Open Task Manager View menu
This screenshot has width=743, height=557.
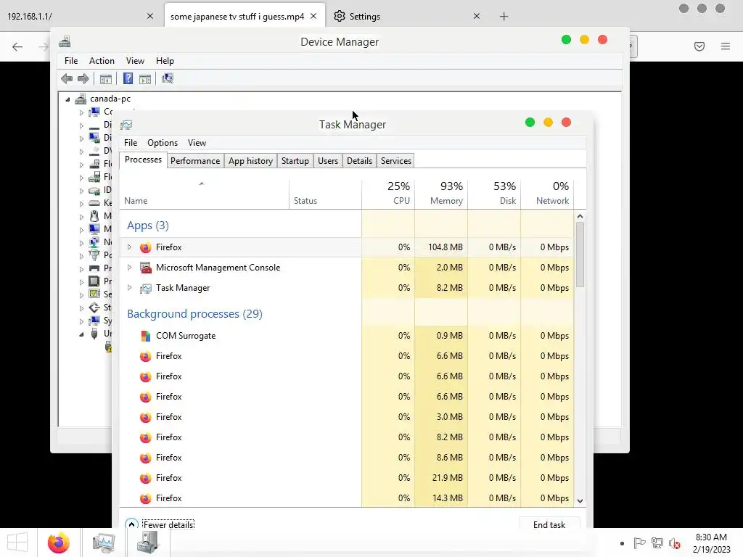[x=197, y=143]
